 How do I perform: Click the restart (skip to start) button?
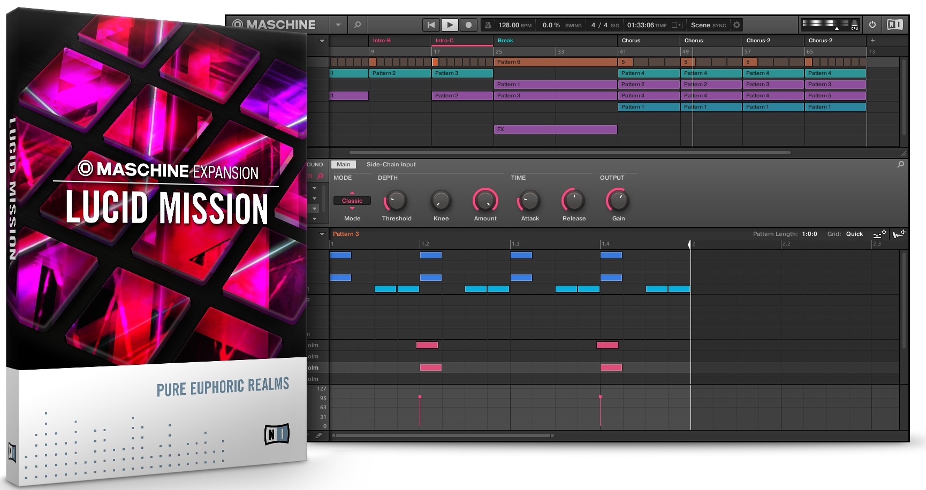tap(431, 25)
